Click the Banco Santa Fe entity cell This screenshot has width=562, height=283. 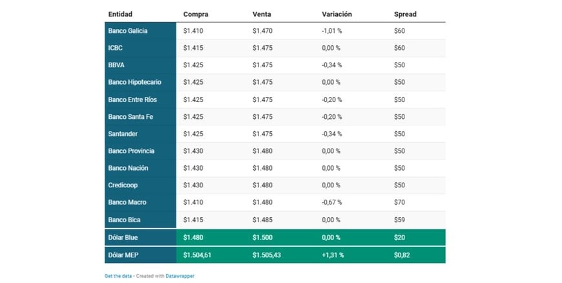point(131,116)
